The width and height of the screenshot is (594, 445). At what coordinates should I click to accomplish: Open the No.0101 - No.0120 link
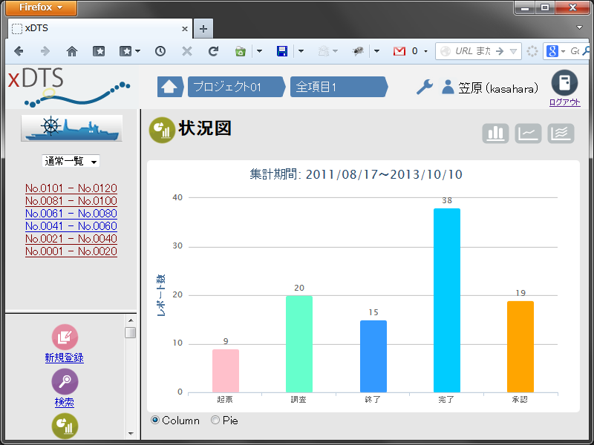click(x=71, y=188)
